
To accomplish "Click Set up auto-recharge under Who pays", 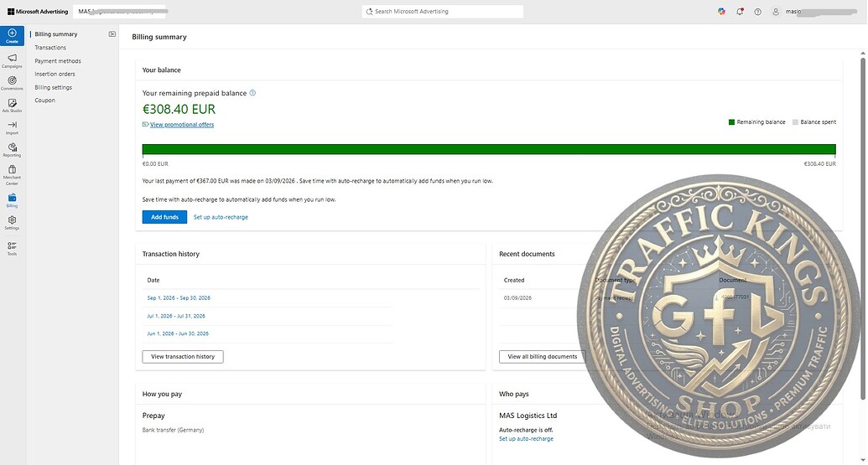I will pyautogui.click(x=526, y=439).
